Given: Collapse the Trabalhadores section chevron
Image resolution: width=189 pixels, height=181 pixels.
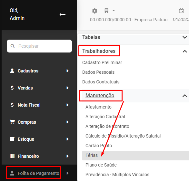Looking at the screenshot, I should 185,52.
